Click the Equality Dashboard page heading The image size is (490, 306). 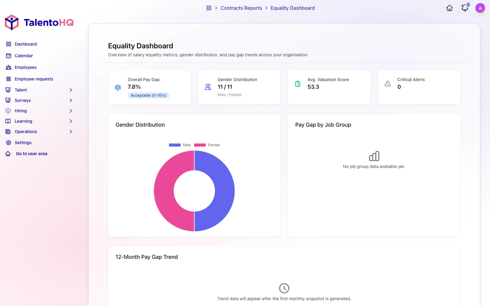[x=141, y=46]
